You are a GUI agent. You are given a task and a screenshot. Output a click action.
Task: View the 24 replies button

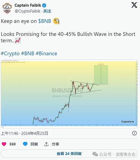(69, 154)
